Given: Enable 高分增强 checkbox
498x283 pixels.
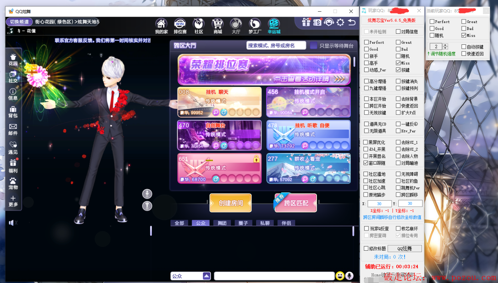Looking at the screenshot, I should pos(366,81).
